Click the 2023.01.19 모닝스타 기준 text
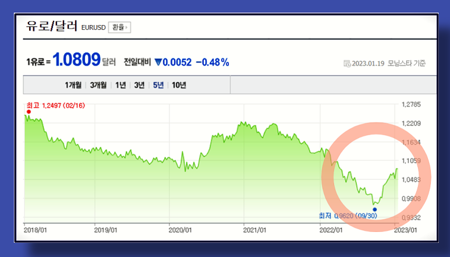This screenshot has height=257, width=450. 389,64
